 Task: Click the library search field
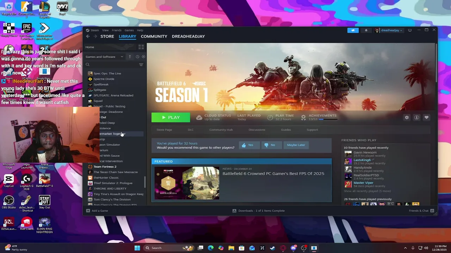[113, 65]
